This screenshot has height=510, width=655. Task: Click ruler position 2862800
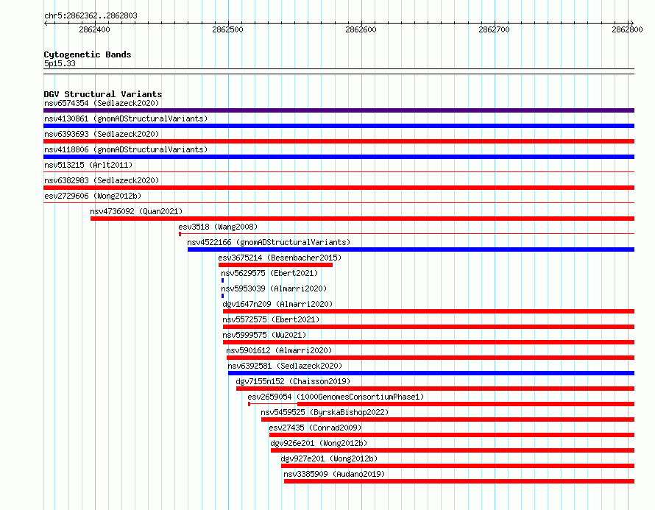pyautogui.click(x=628, y=29)
